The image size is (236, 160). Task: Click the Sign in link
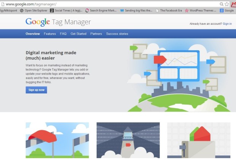click(x=227, y=24)
